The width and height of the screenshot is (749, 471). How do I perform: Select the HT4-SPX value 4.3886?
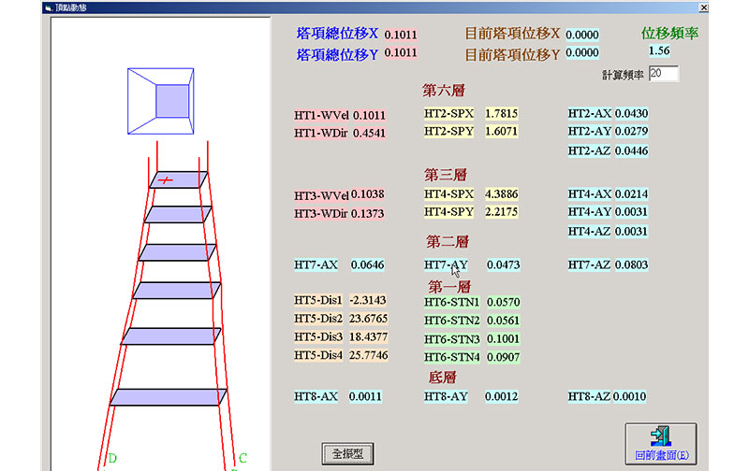[501, 193]
